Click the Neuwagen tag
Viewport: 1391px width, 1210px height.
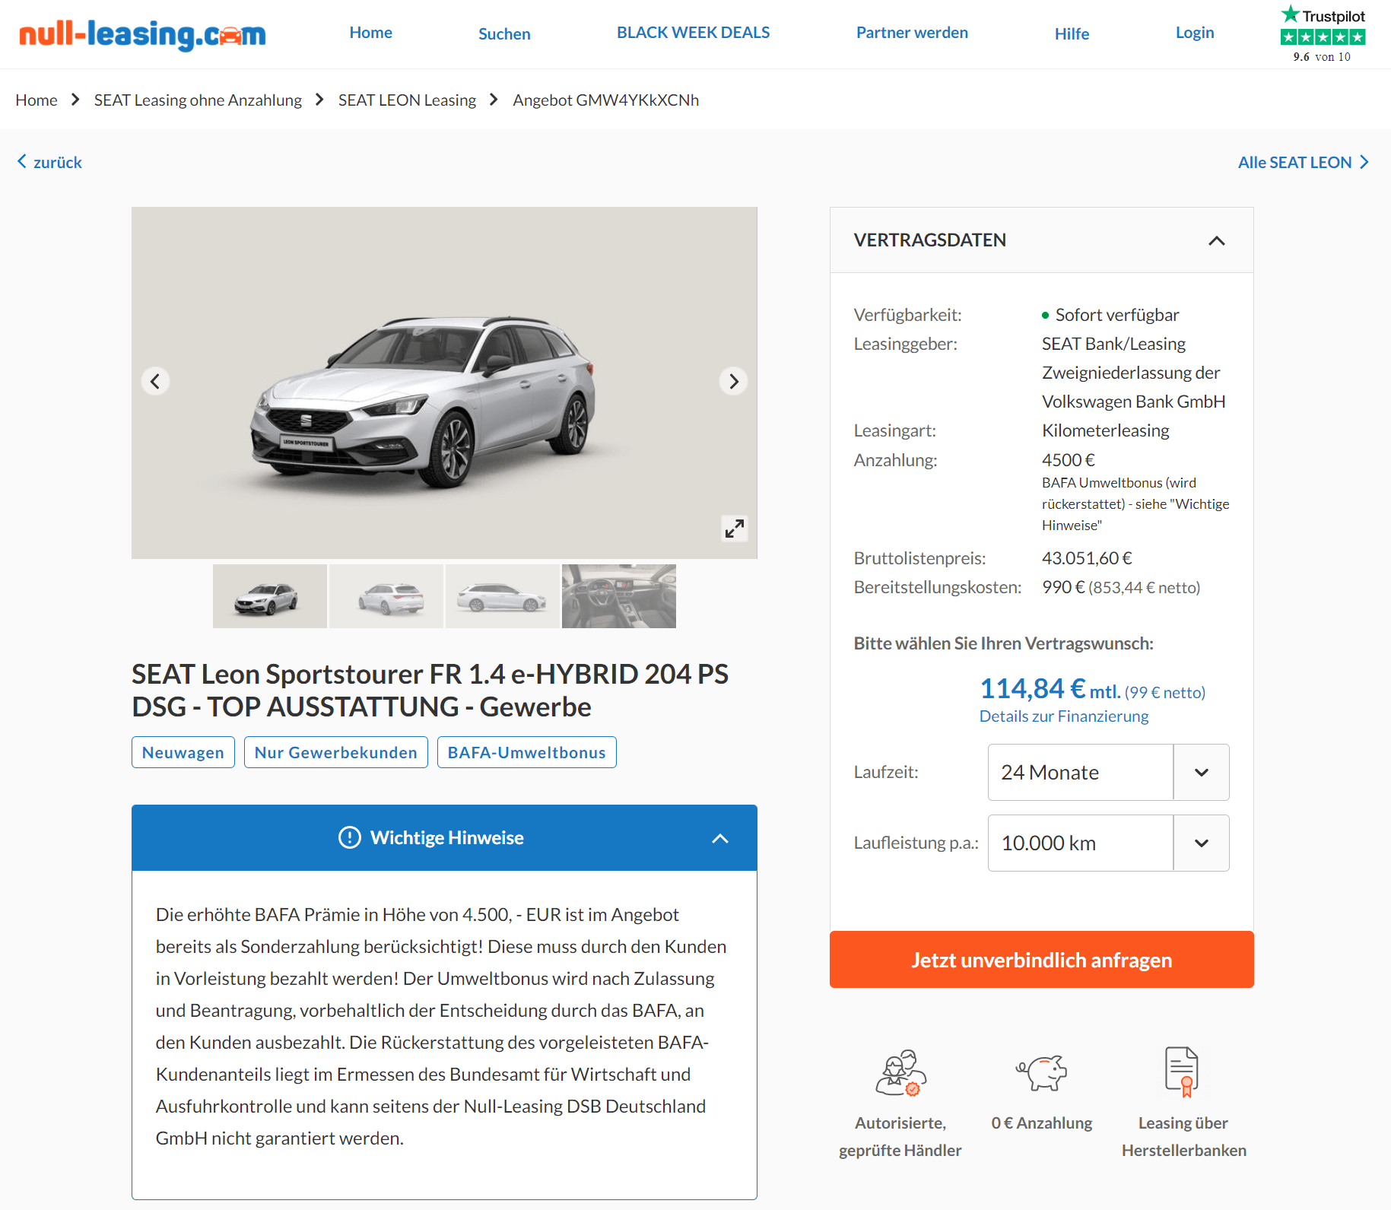(x=183, y=752)
